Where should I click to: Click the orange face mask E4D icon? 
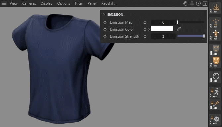pyautogui.click(x=215, y=62)
